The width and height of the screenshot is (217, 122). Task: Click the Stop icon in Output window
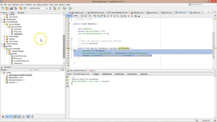pos(67,83)
